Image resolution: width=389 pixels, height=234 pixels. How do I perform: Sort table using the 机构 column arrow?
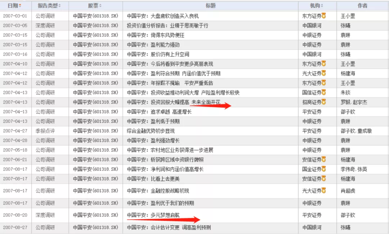coord(322,5)
